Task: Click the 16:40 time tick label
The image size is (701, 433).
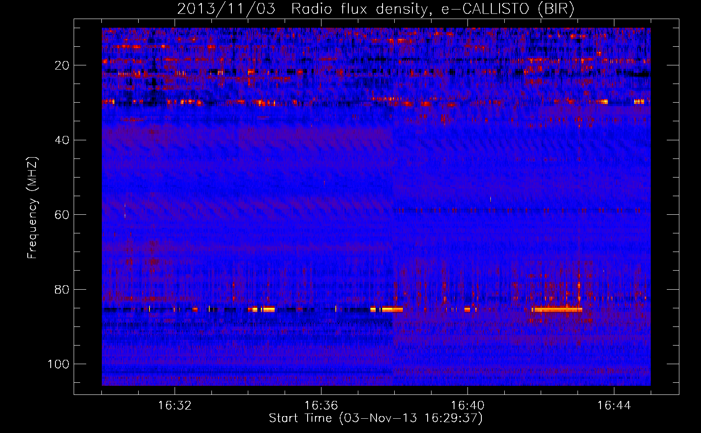Action: [467, 406]
